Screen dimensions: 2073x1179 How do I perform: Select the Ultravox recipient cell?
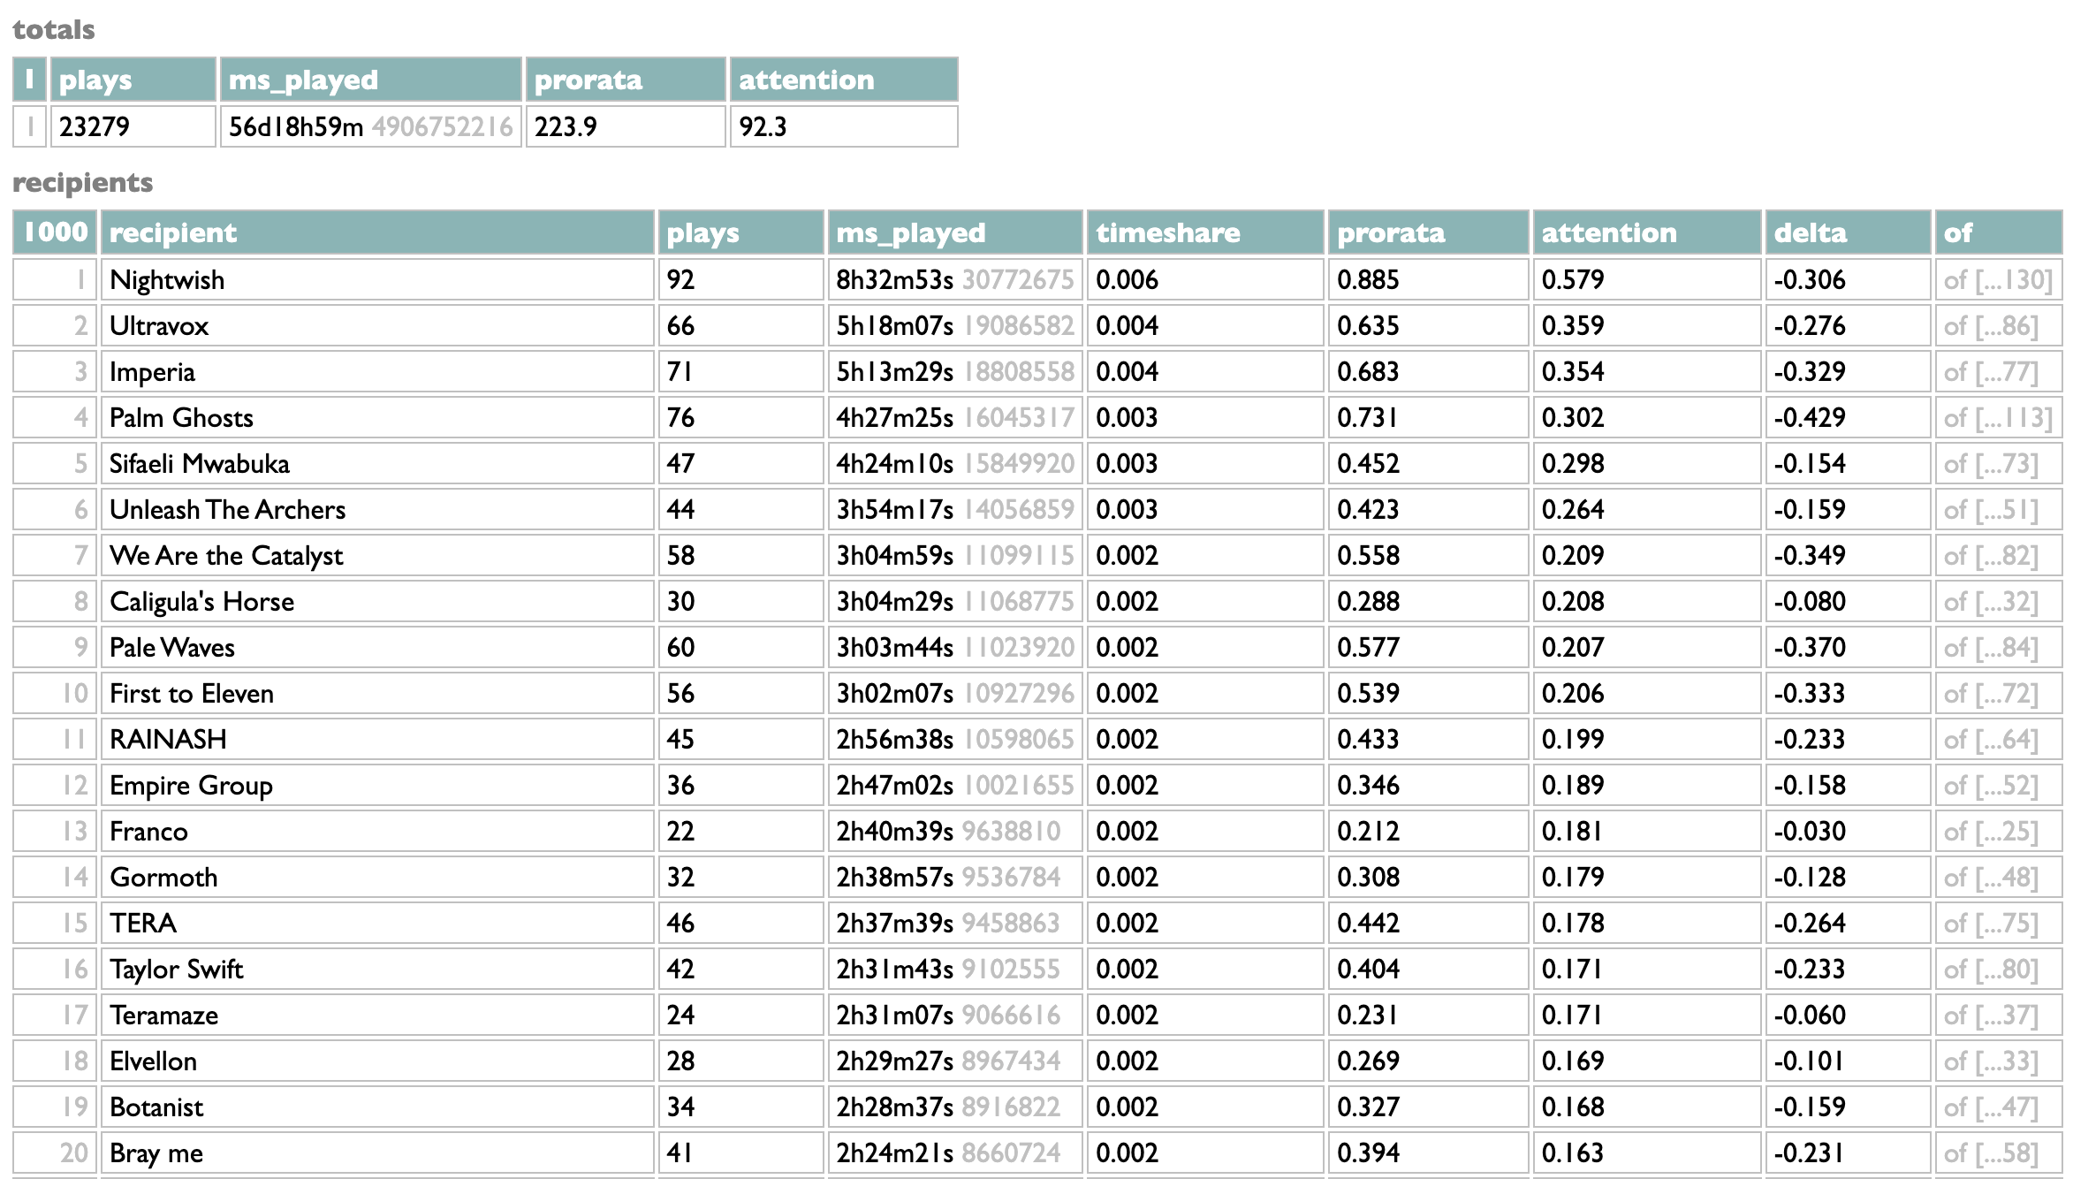point(377,326)
